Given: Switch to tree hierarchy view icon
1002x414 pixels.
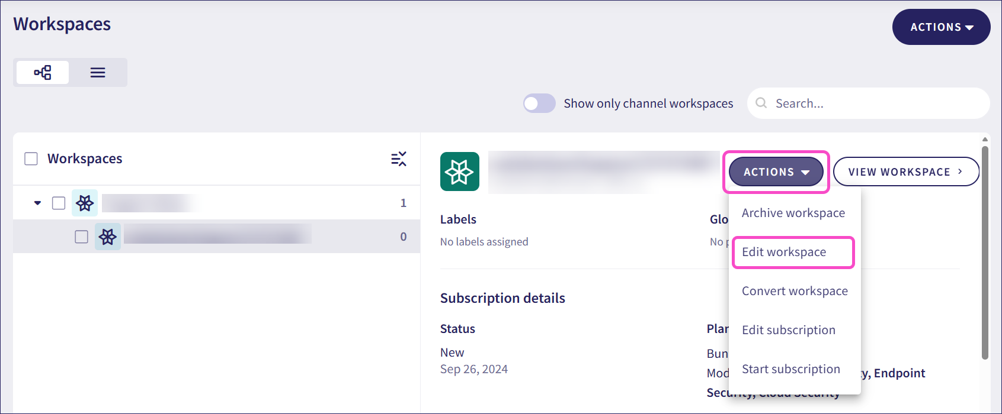Looking at the screenshot, I should [43, 73].
